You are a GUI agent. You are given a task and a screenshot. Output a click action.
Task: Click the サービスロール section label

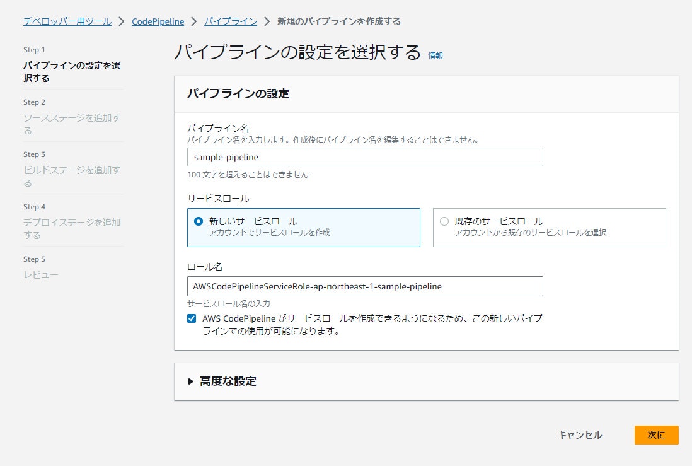tap(218, 199)
